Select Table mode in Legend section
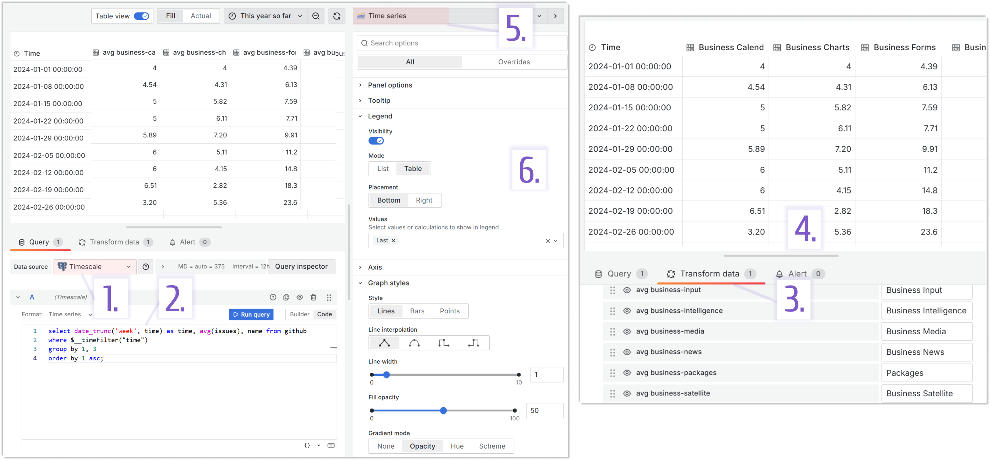Image resolution: width=990 pixels, height=460 pixels. (x=413, y=168)
